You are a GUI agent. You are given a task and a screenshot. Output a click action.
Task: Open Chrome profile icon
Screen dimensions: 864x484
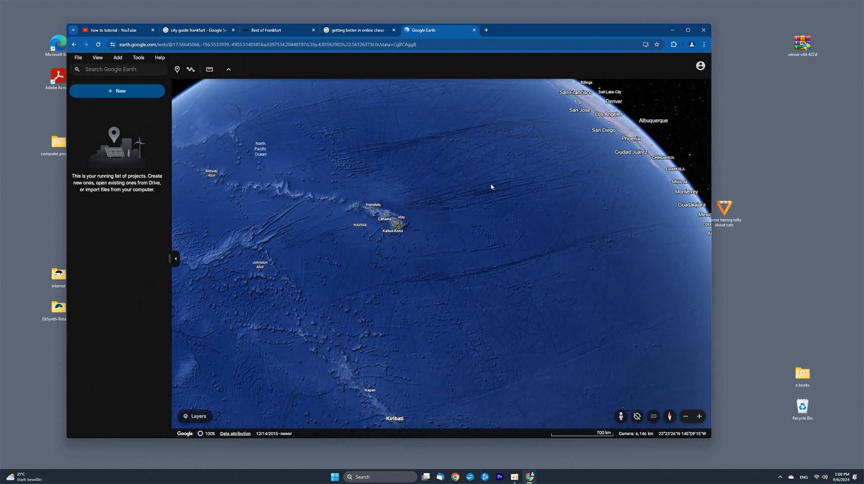click(692, 44)
